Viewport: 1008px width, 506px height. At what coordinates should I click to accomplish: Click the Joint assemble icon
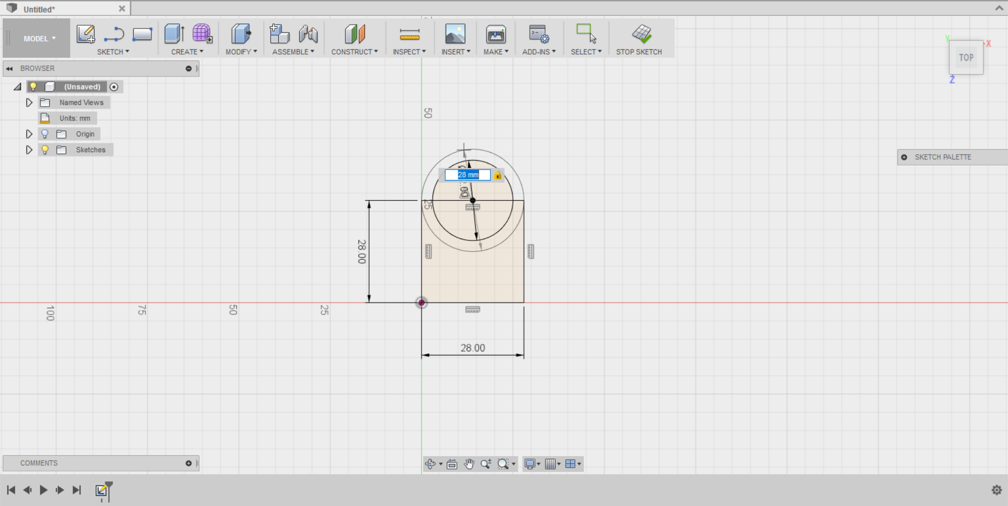point(308,35)
